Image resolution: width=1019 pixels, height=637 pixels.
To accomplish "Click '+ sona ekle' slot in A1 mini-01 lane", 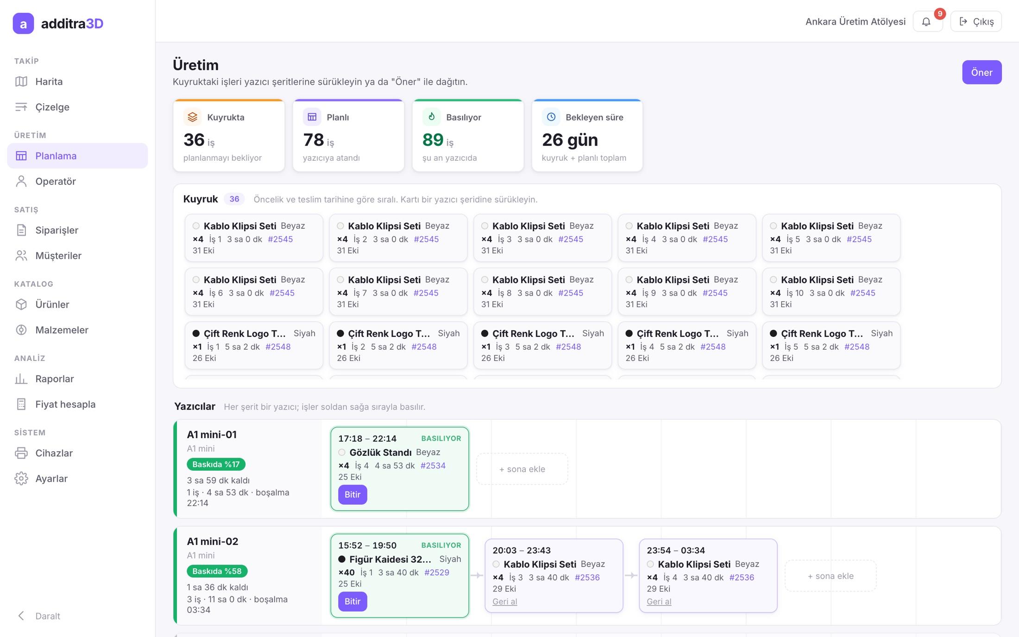I will coord(522,469).
